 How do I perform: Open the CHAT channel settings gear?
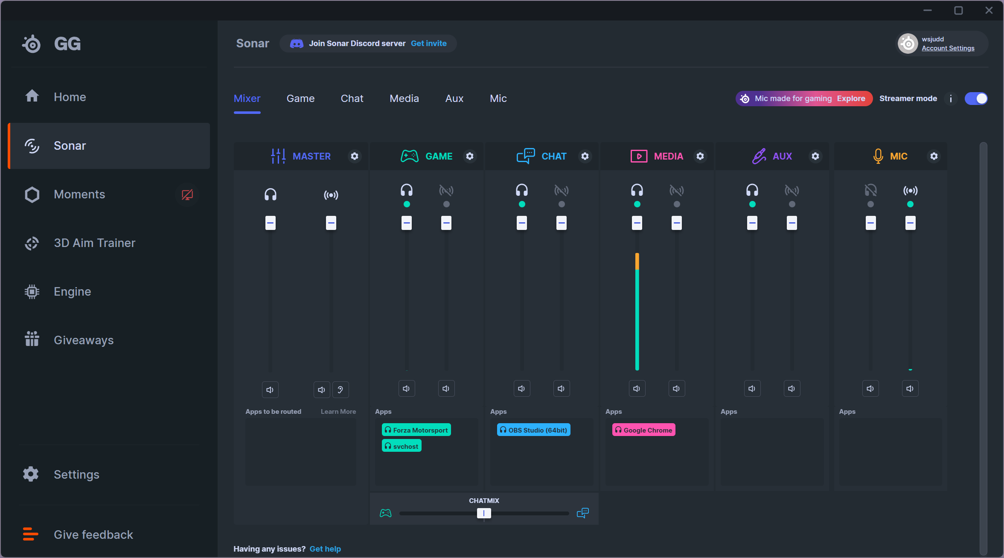pos(585,156)
